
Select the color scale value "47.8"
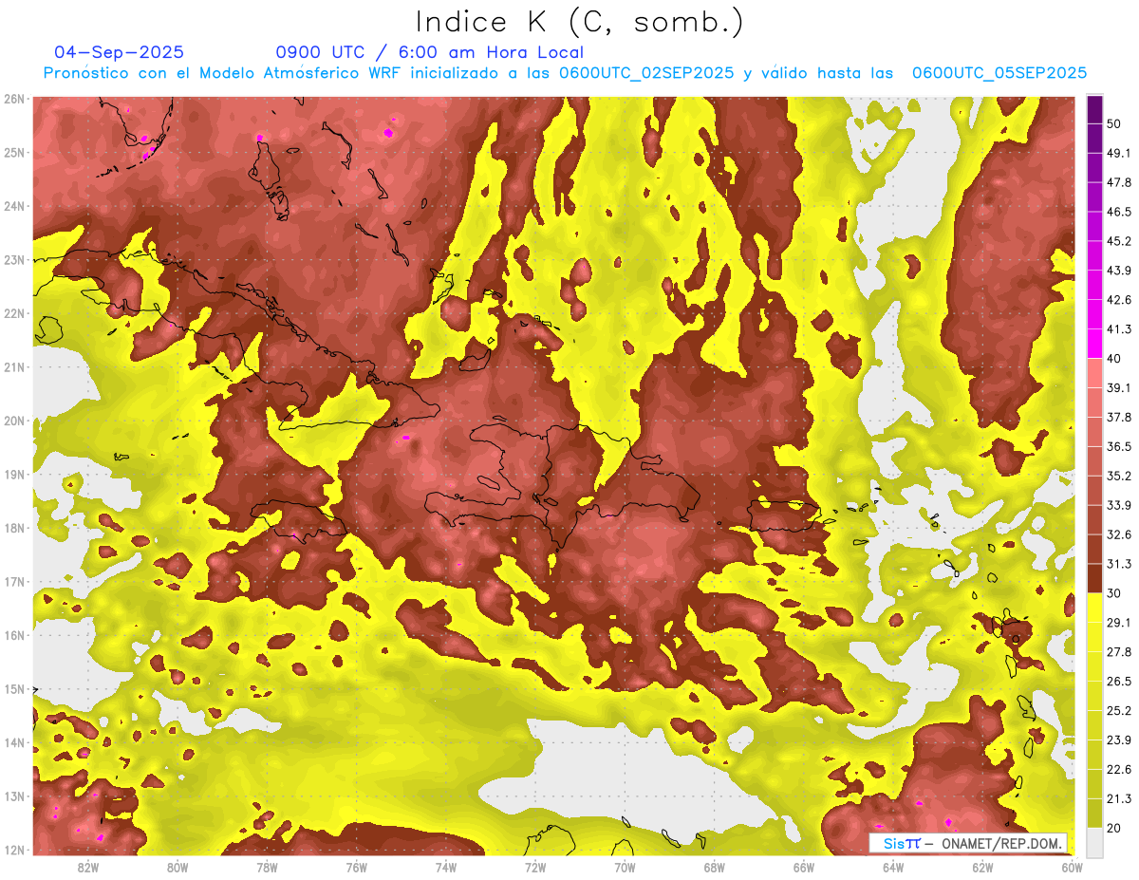tap(1119, 182)
